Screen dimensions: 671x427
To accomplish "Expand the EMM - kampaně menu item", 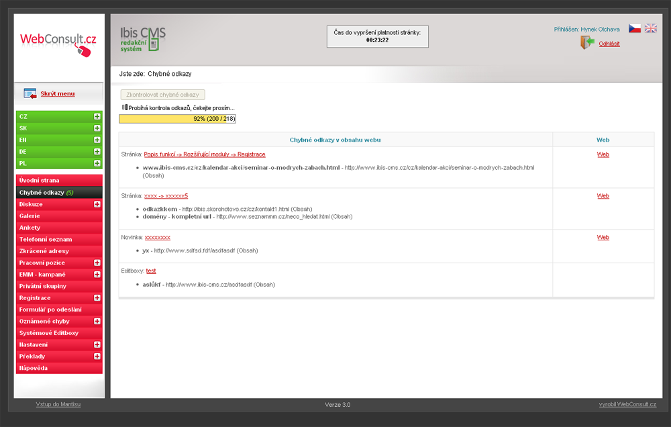I will [x=97, y=274].
